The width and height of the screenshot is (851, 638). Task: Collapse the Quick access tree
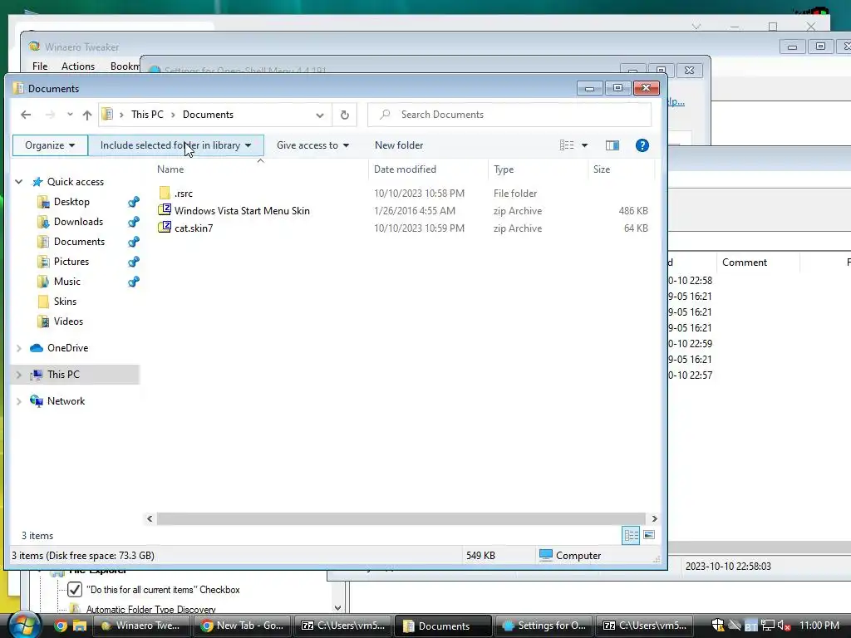(x=19, y=182)
